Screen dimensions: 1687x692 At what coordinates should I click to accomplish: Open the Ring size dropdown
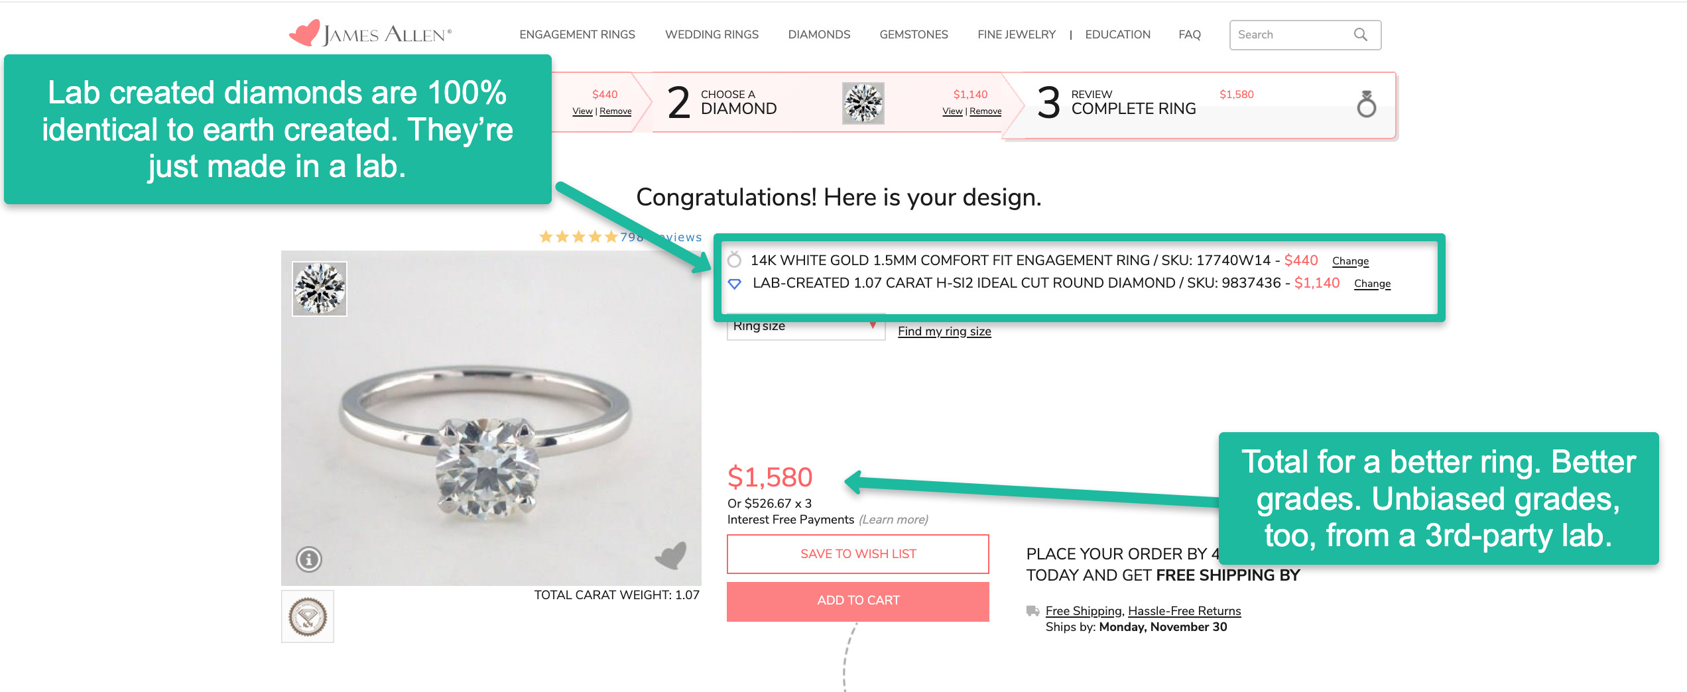click(x=806, y=327)
